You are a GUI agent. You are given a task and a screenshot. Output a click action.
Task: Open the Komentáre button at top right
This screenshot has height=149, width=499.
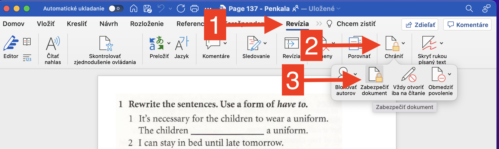(467, 25)
